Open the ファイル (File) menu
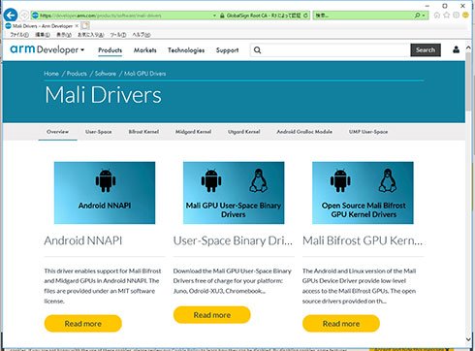Viewport: 475px width, 351px height. coord(19,35)
